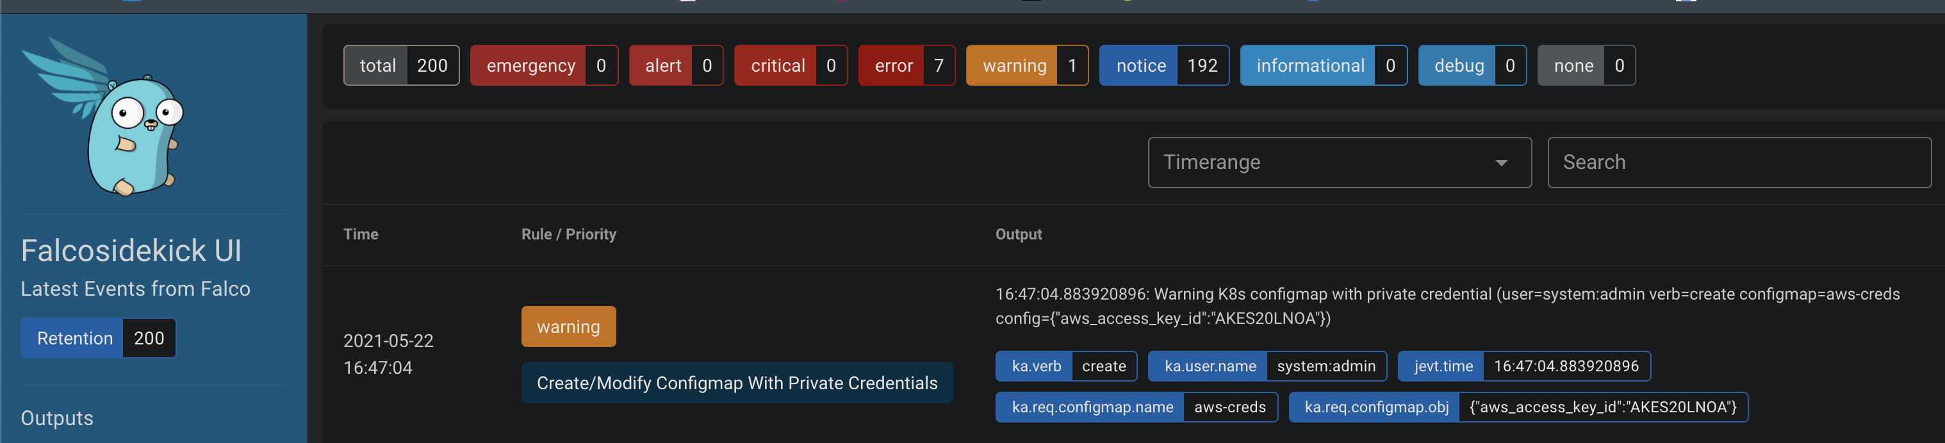Filter events by total count badge
The image size is (1945, 443).
[x=401, y=66]
